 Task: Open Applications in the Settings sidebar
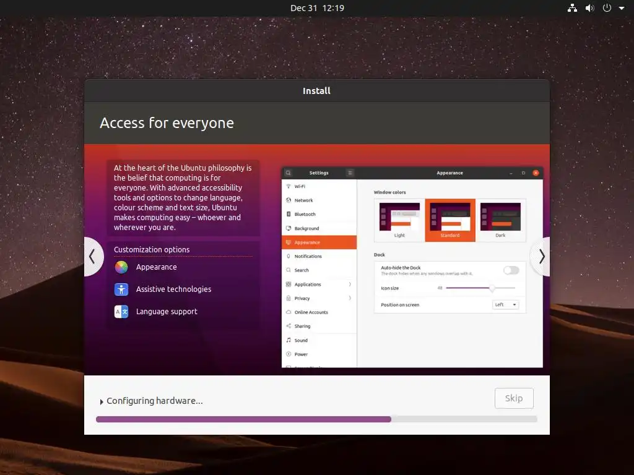319,285
